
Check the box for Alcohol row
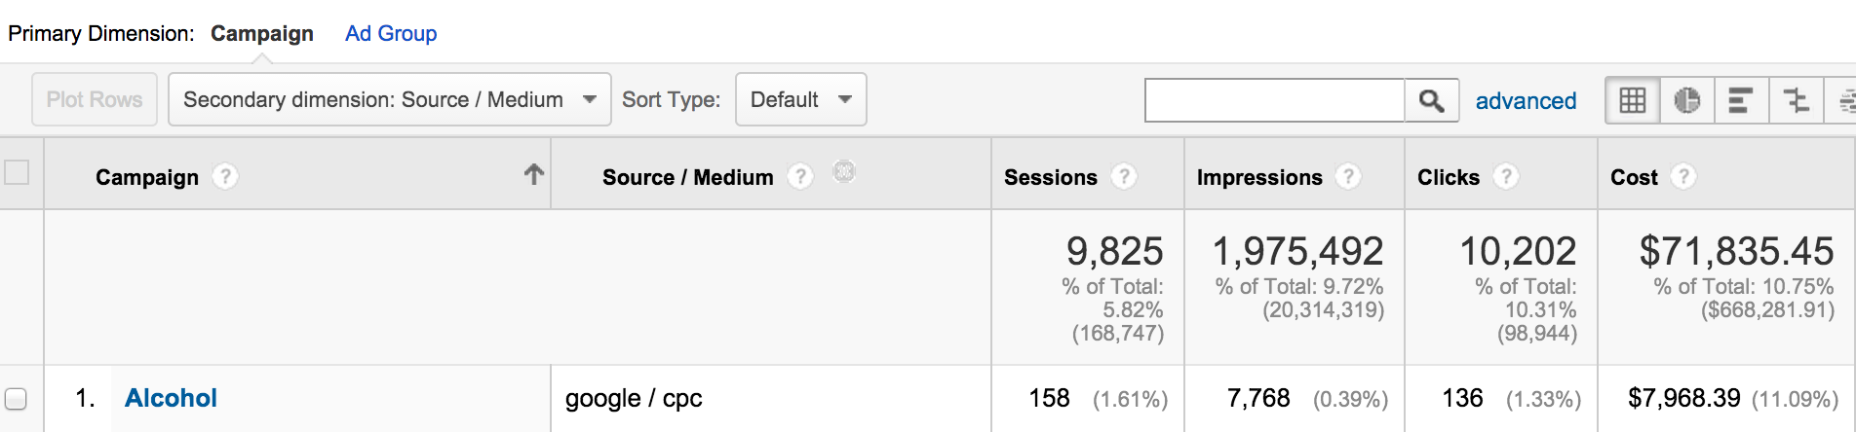[16, 399]
